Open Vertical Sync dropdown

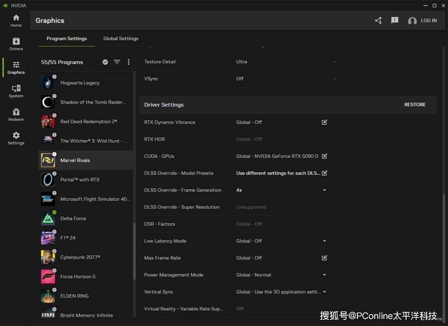point(324,292)
